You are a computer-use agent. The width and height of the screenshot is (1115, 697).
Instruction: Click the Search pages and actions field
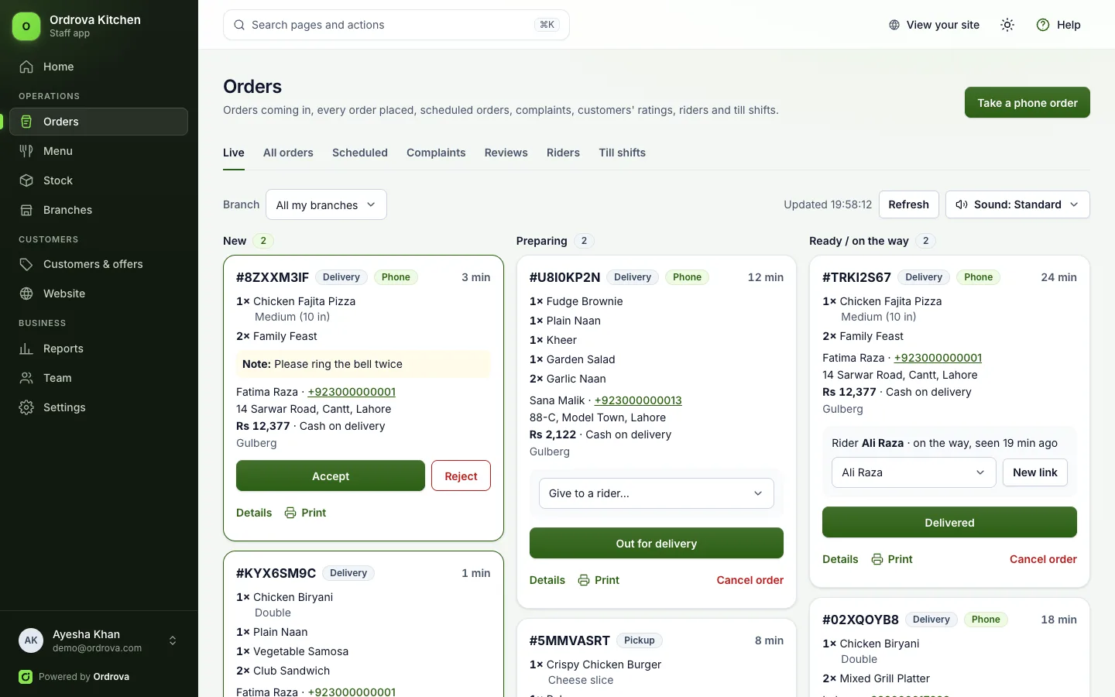coord(396,25)
